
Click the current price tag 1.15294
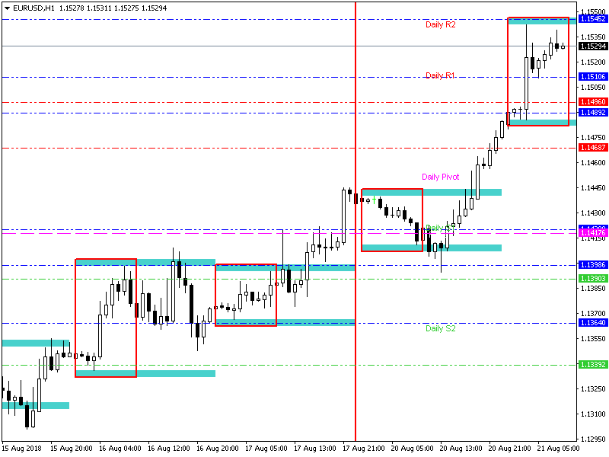(593, 46)
